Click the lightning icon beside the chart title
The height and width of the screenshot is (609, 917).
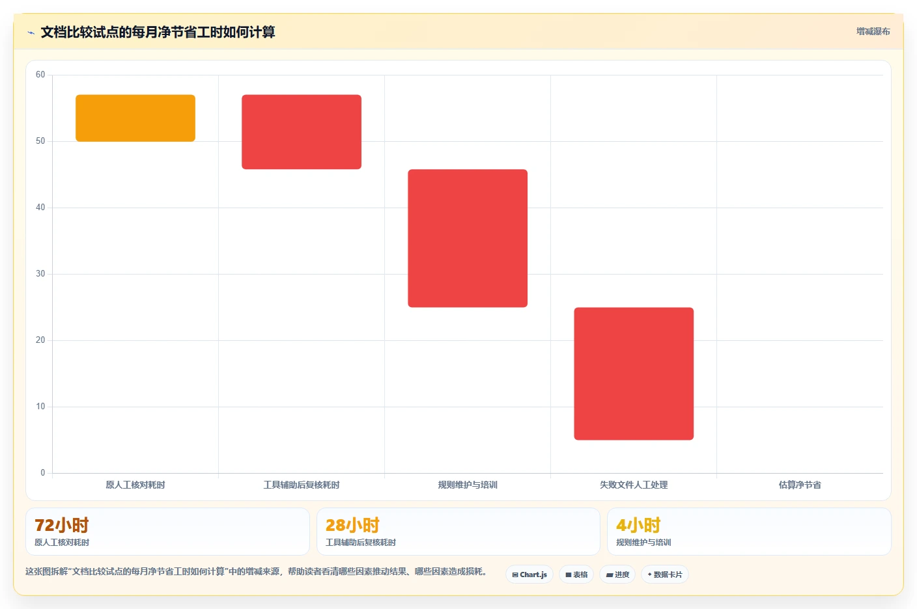click(31, 33)
